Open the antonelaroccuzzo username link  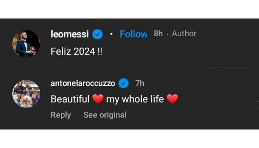(83, 84)
